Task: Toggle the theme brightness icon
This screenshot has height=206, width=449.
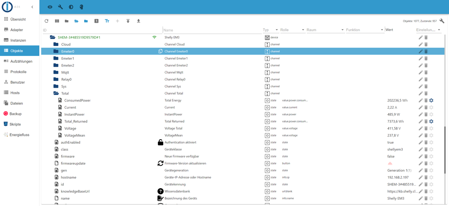Action: tap(71, 7)
